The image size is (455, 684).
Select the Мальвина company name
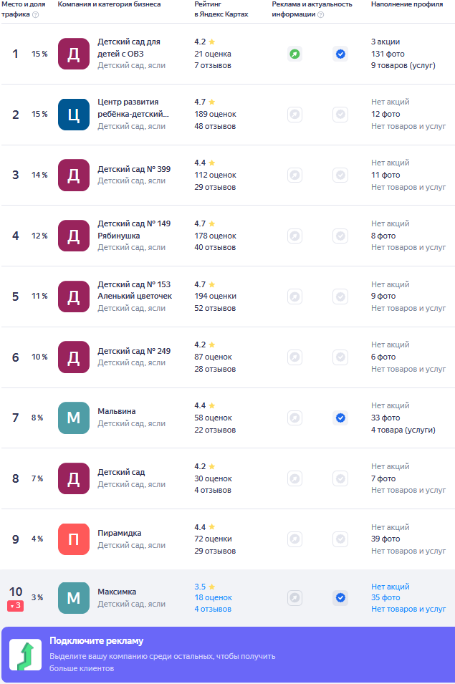click(x=117, y=411)
